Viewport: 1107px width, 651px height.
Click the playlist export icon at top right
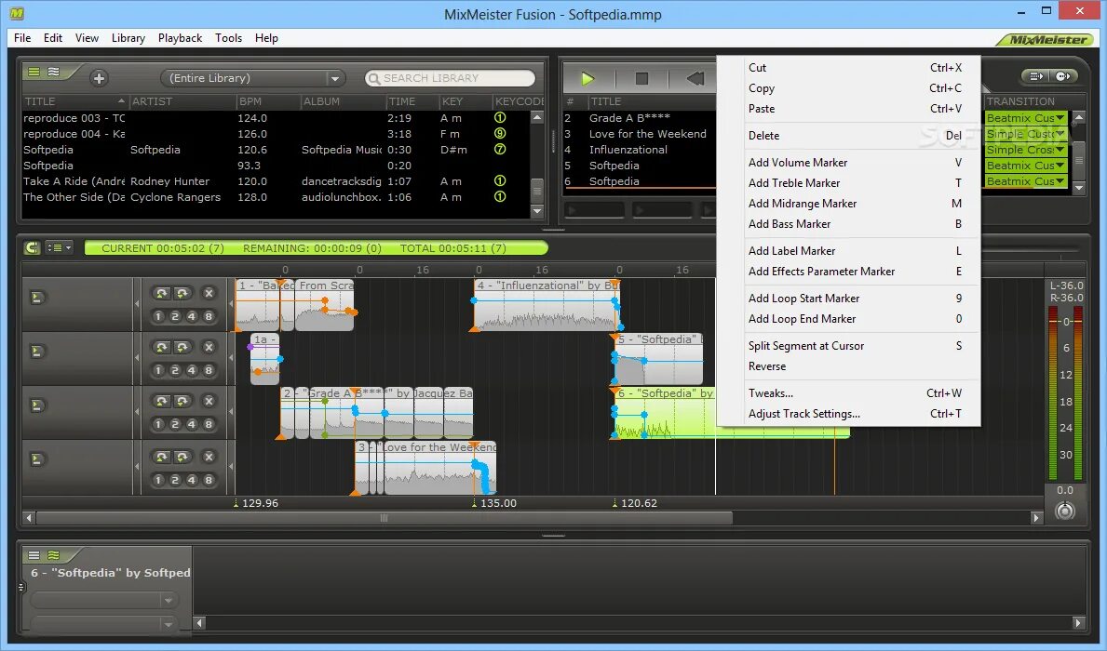click(1035, 76)
